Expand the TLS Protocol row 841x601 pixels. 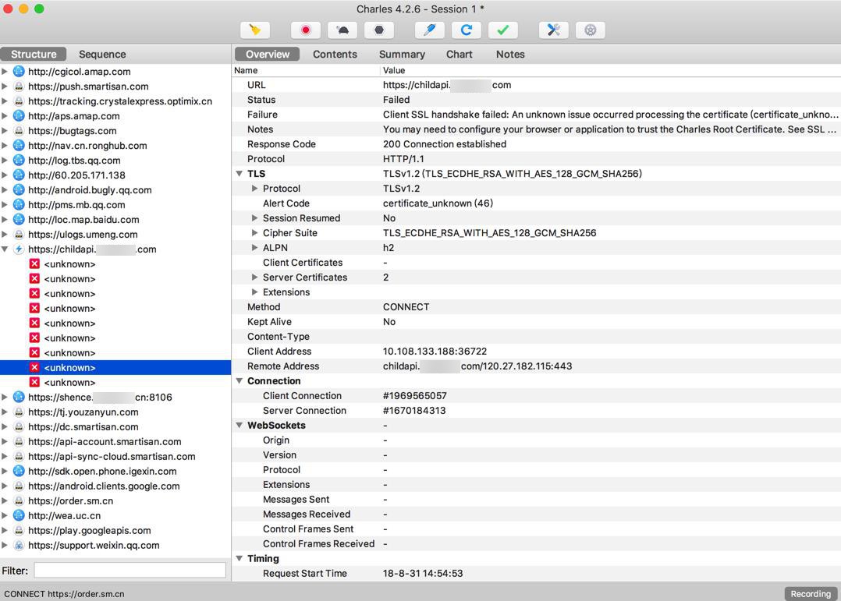click(255, 189)
